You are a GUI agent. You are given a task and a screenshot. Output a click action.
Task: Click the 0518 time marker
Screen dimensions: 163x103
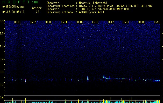pos(126,22)
